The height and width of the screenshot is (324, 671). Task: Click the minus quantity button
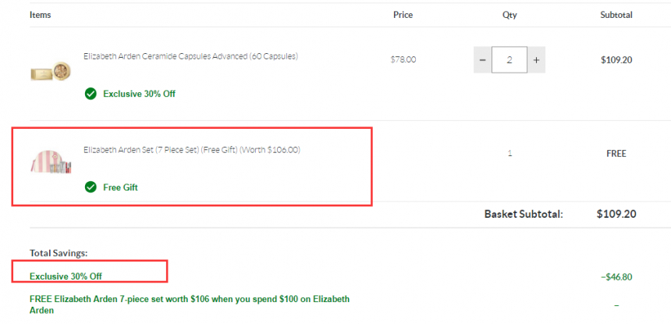coord(483,60)
